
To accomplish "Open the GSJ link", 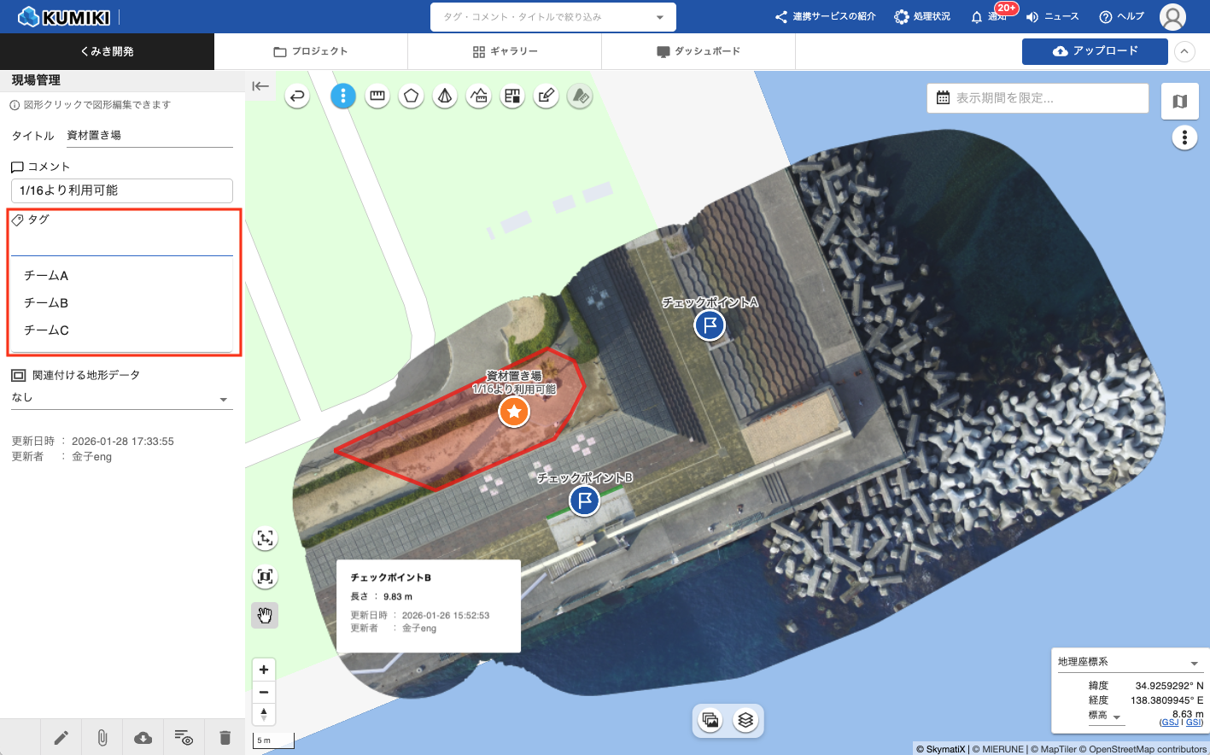I will (1168, 723).
